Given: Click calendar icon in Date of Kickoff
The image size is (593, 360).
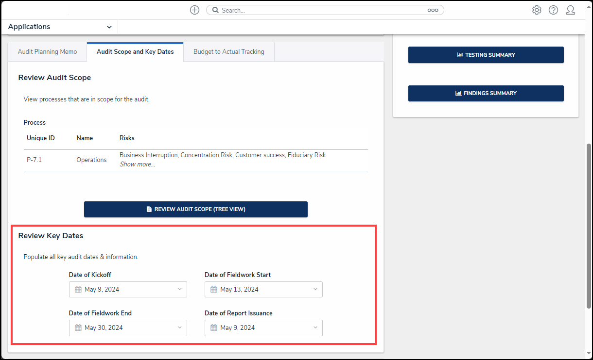Looking at the screenshot, I should [x=78, y=289].
